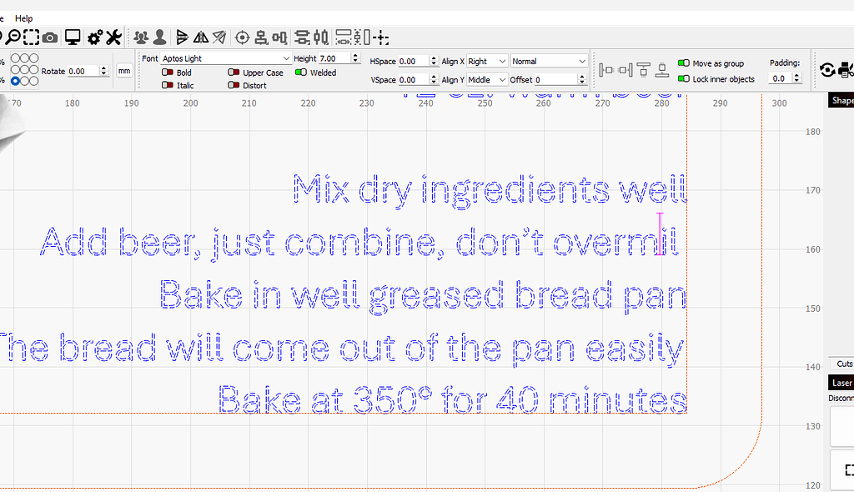Change Align X from Right dropdown
The height and width of the screenshot is (492, 854).
(487, 60)
